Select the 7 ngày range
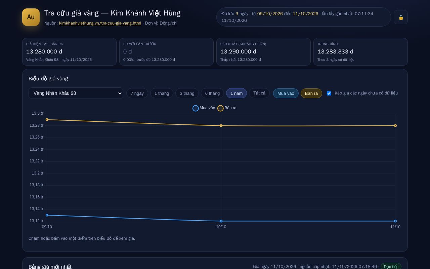Screen dimensions: 430x269 (x=137, y=93)
